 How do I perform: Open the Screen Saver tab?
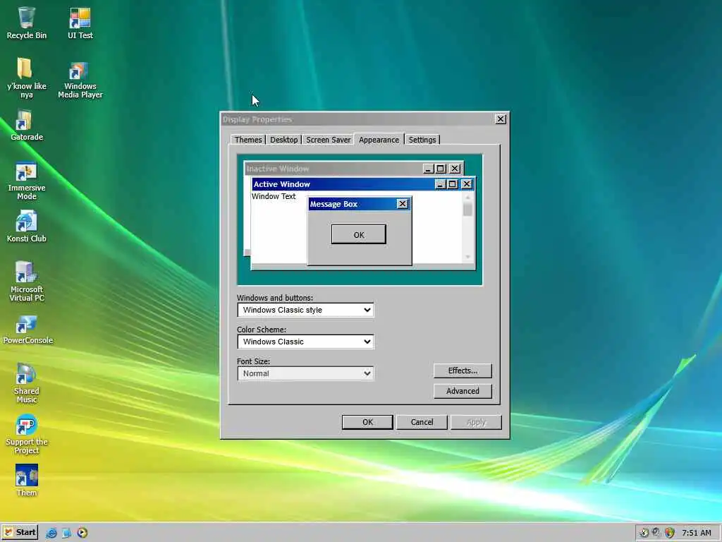[328, 140]
